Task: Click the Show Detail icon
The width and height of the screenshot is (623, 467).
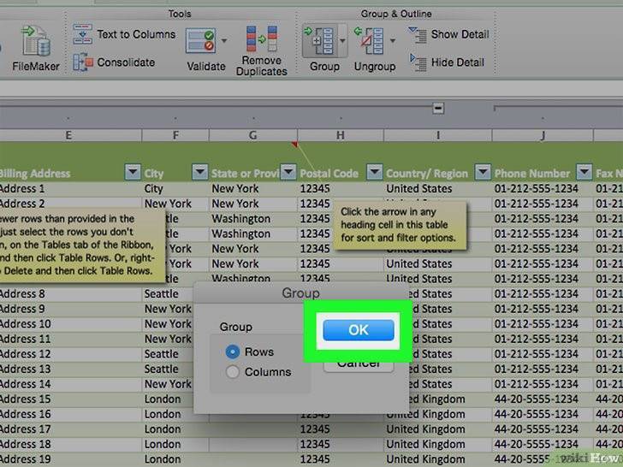Action: tap(418, 35)
